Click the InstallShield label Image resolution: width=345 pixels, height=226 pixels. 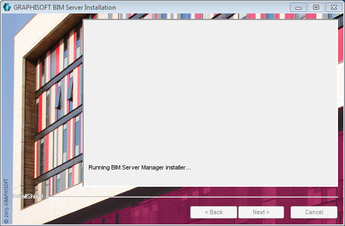pos(27,196)
